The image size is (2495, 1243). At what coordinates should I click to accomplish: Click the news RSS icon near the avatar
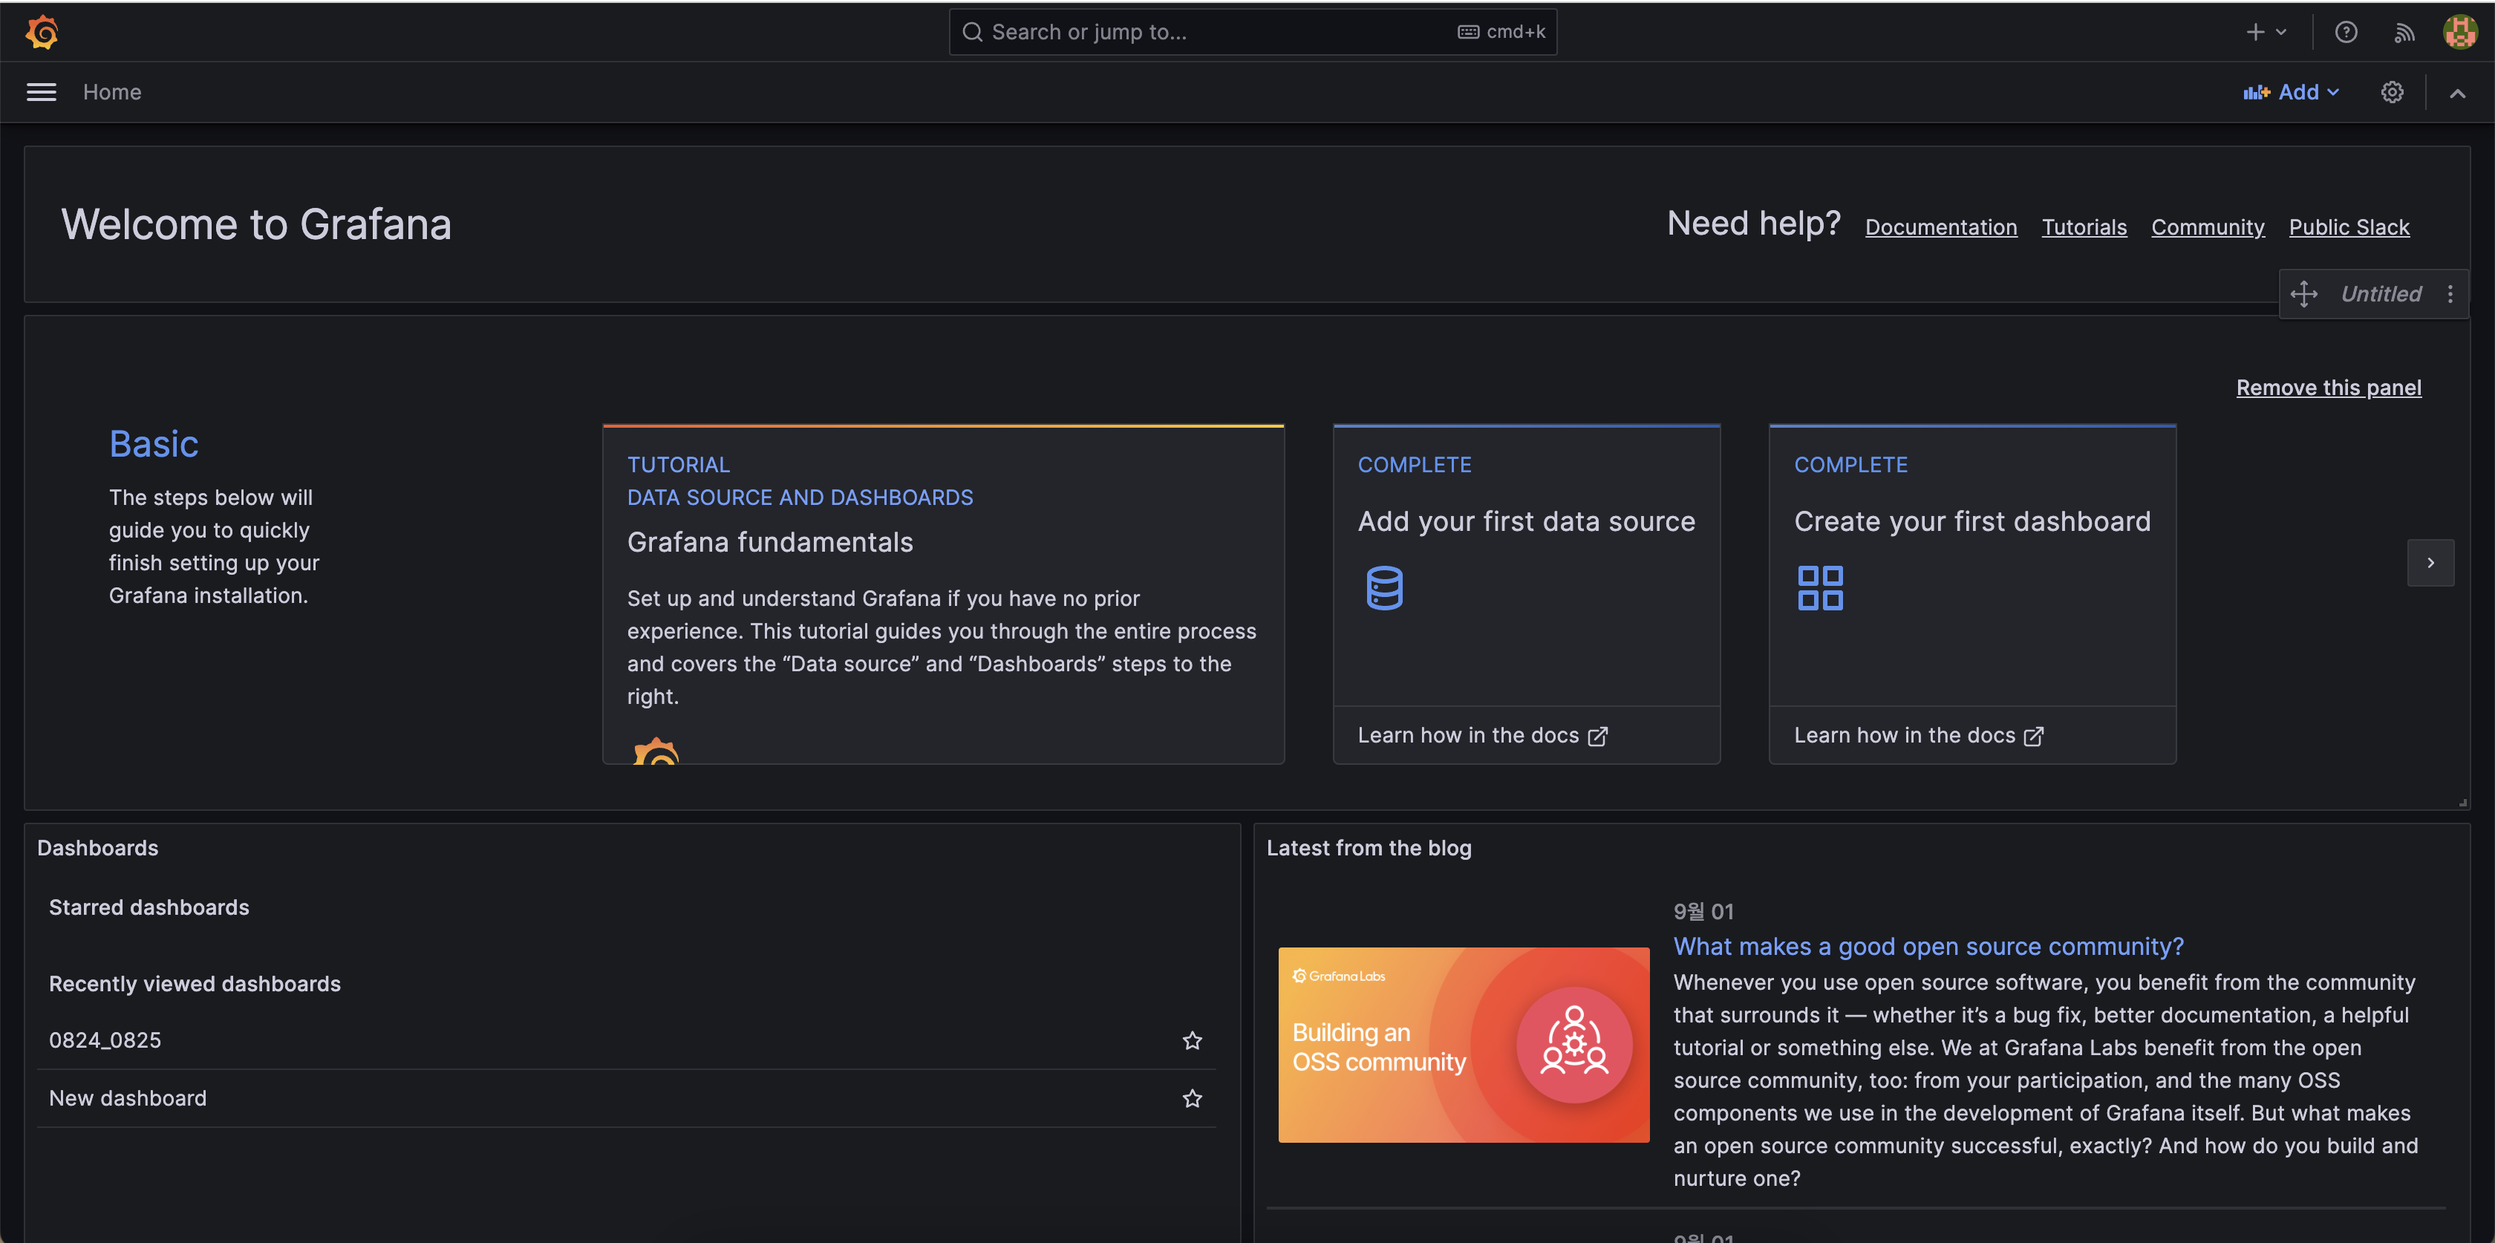[2404, 31]
